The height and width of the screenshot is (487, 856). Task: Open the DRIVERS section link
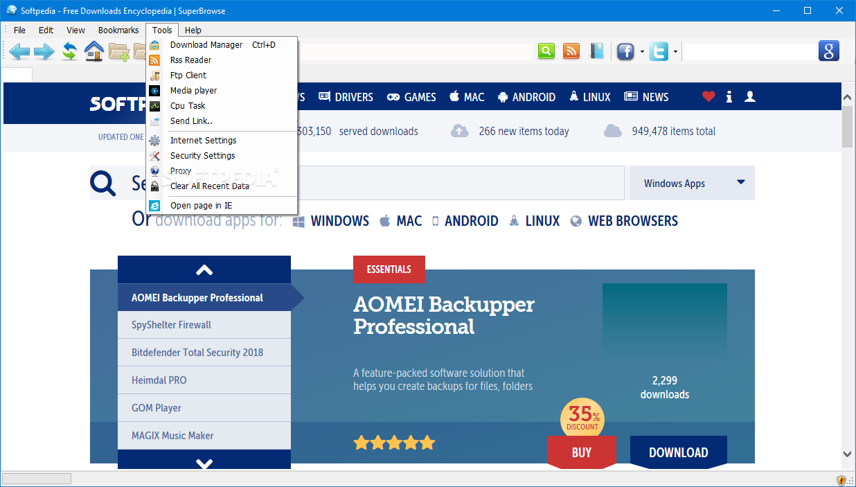[x=346, y=97]
